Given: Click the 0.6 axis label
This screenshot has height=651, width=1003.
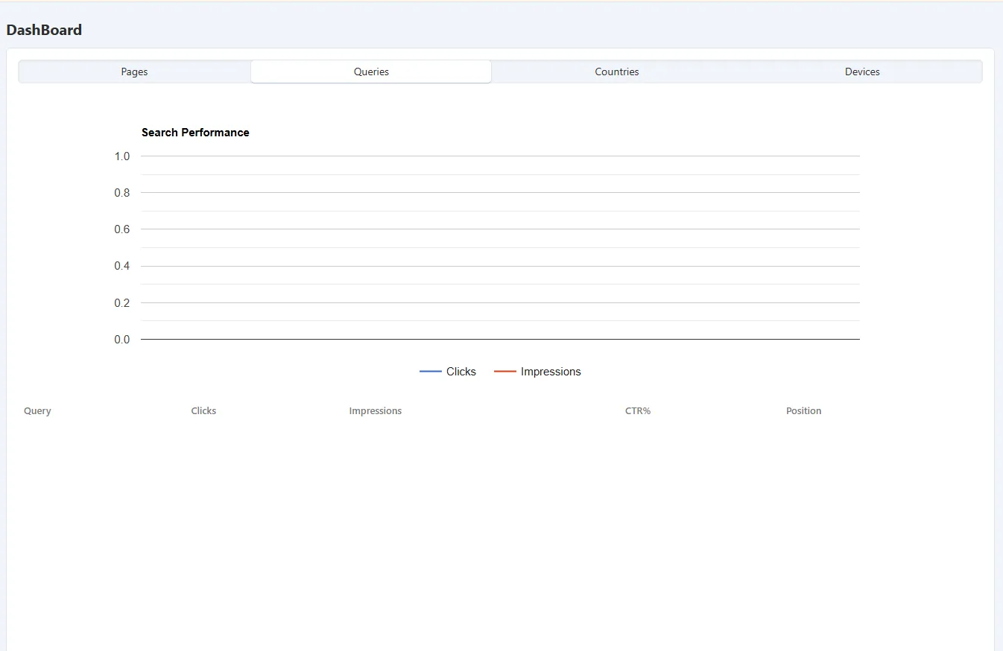Looking at the screenshot, I should coord(122,229).
